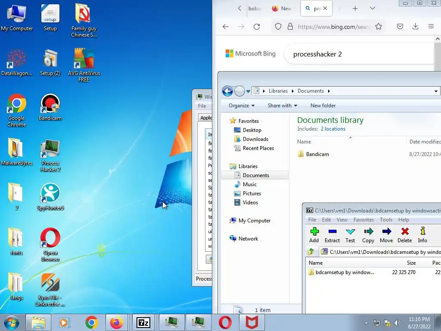Select Downloads in Explorer Favorites
The width and height of the screenshot is (441, 331).
[x=255, y=139]
